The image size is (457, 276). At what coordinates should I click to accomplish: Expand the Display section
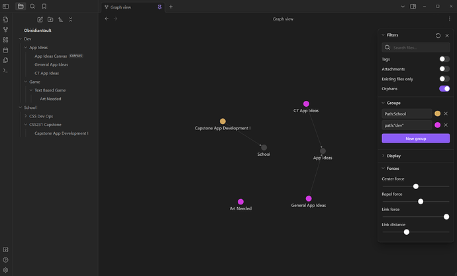click(394, 156)
